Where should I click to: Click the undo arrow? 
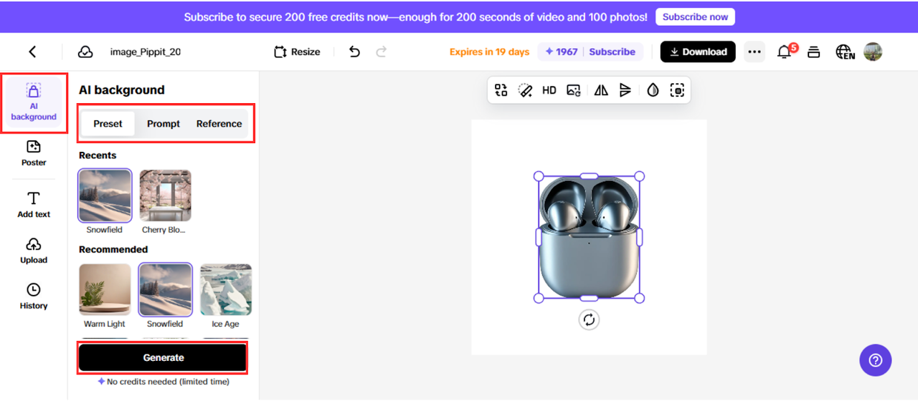[354, 52]
